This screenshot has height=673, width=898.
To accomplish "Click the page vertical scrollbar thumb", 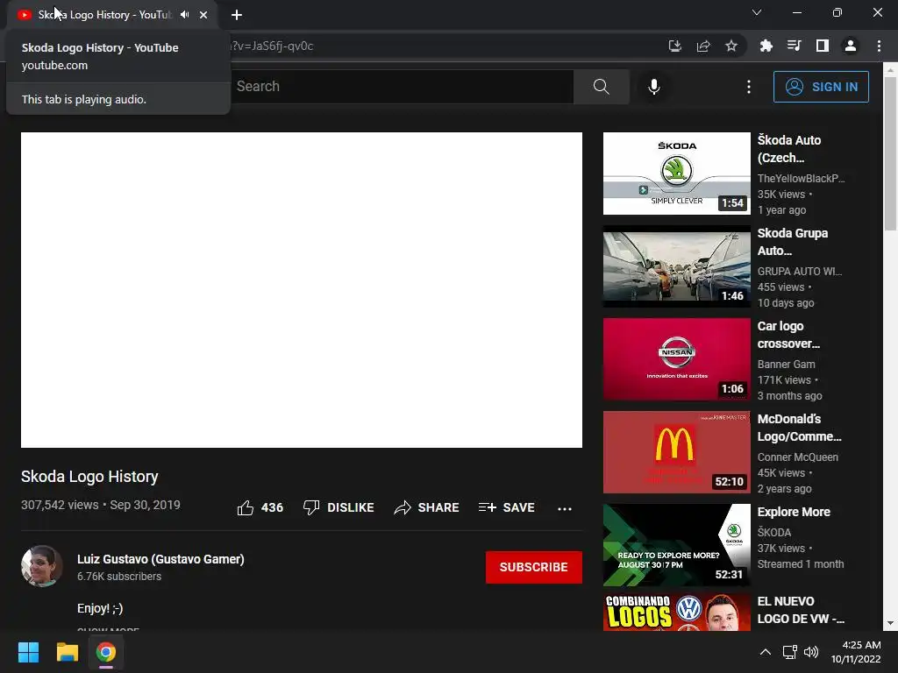I will [890, 153].
